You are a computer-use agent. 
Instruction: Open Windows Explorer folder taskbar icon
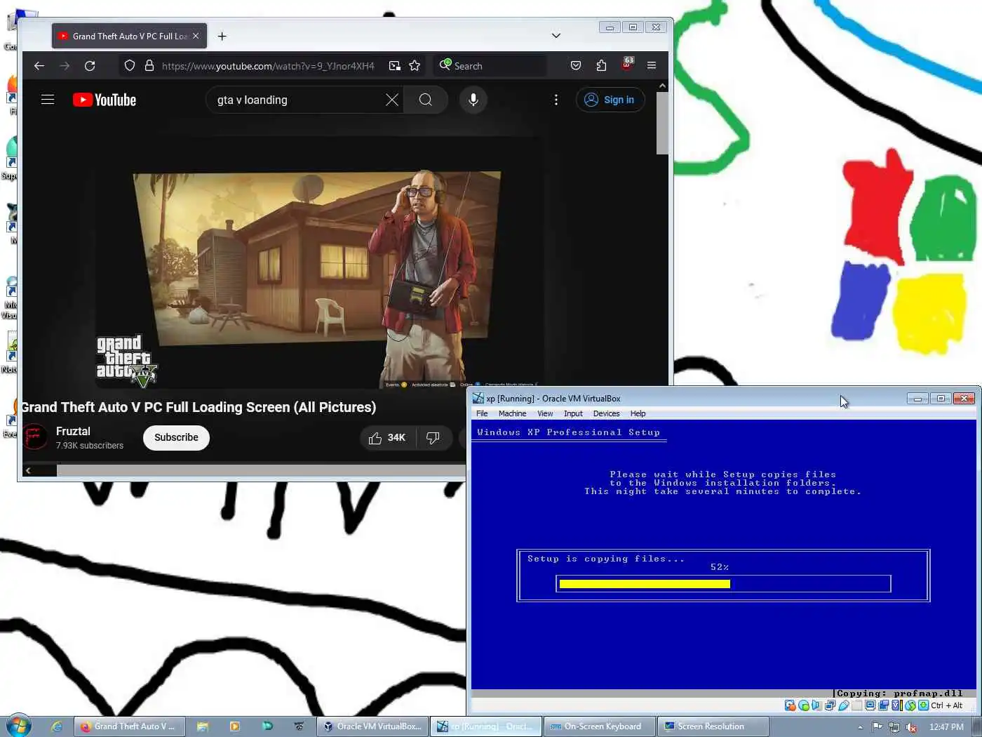point(203,726)
